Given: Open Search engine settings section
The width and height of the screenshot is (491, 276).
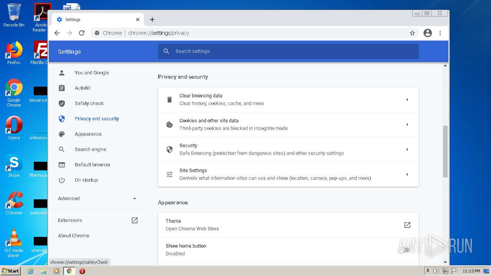Looking at the screenshot, I should tap(91, 149).
